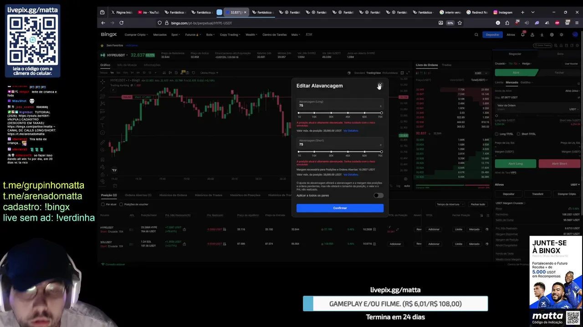Click the green Abrir tab
Viewport: 583px width, 327px height.
(516, 73)
